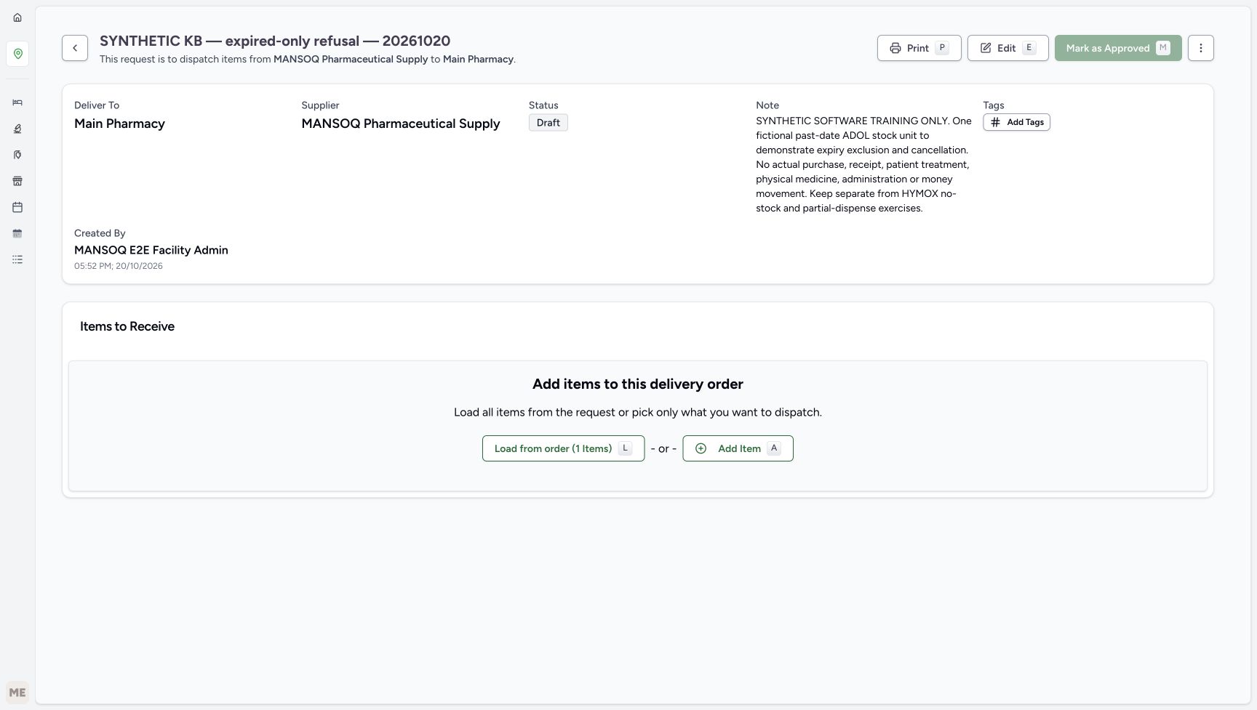Open the location pin sidebar icon
Screen dimensions: 1257x710
17,54
